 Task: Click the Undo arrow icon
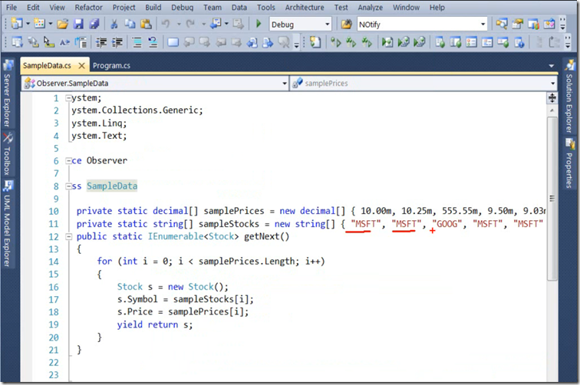pos(166,25)
